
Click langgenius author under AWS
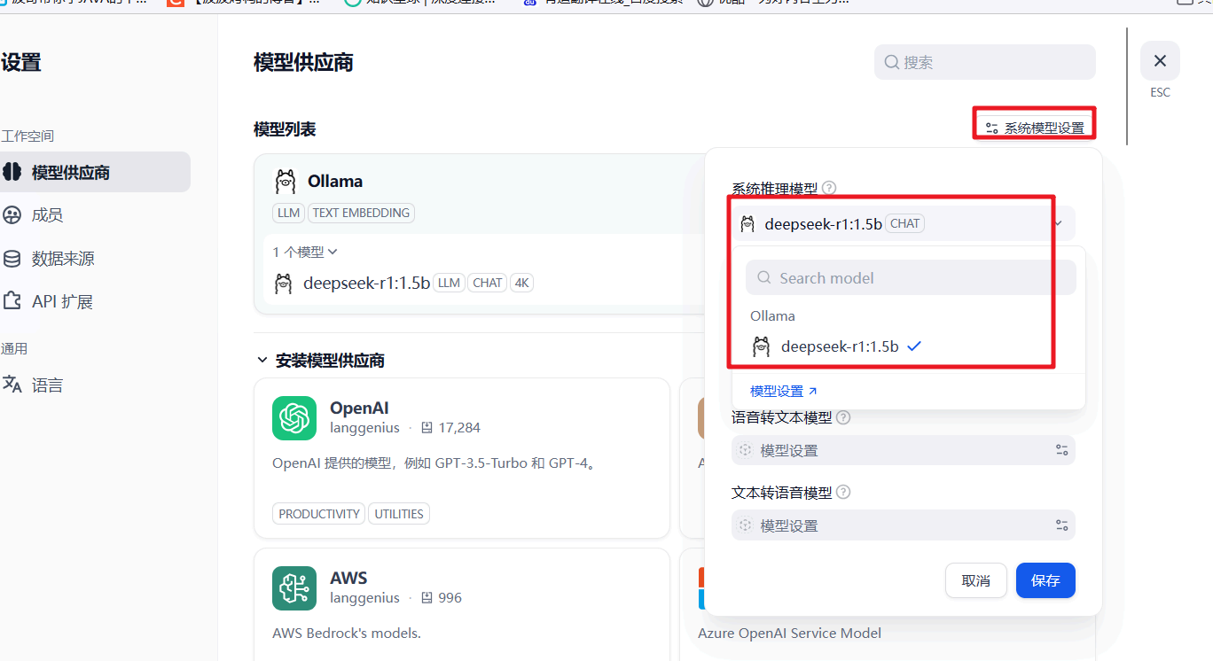coord(364,597)
